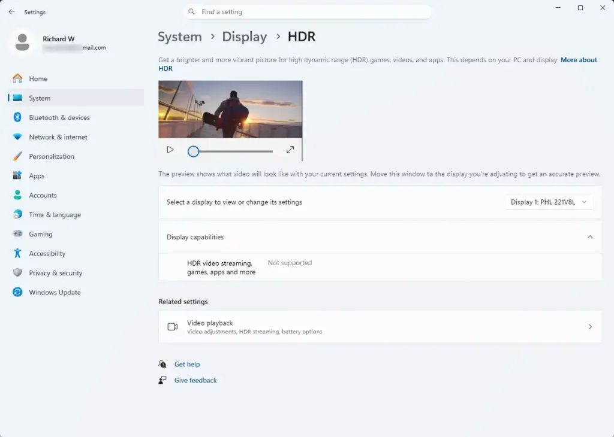
Task: Collapse the Display capabilities section
Action: tap(590, 237)
